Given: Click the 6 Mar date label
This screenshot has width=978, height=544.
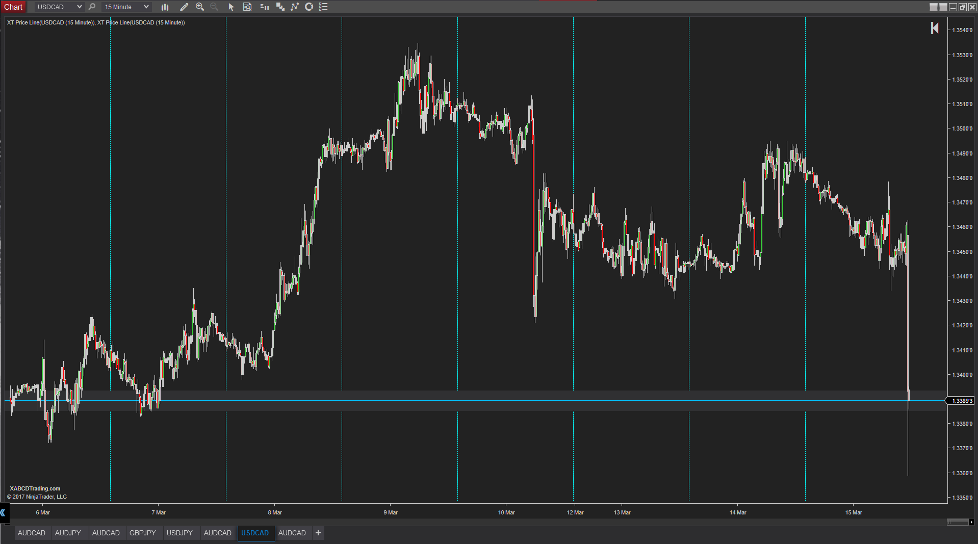Looking at the screenshot, I should 43,512.
